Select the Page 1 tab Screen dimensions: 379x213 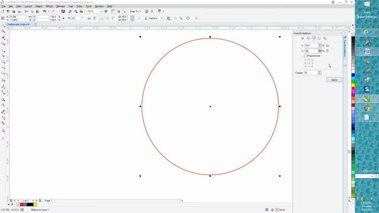48,201
